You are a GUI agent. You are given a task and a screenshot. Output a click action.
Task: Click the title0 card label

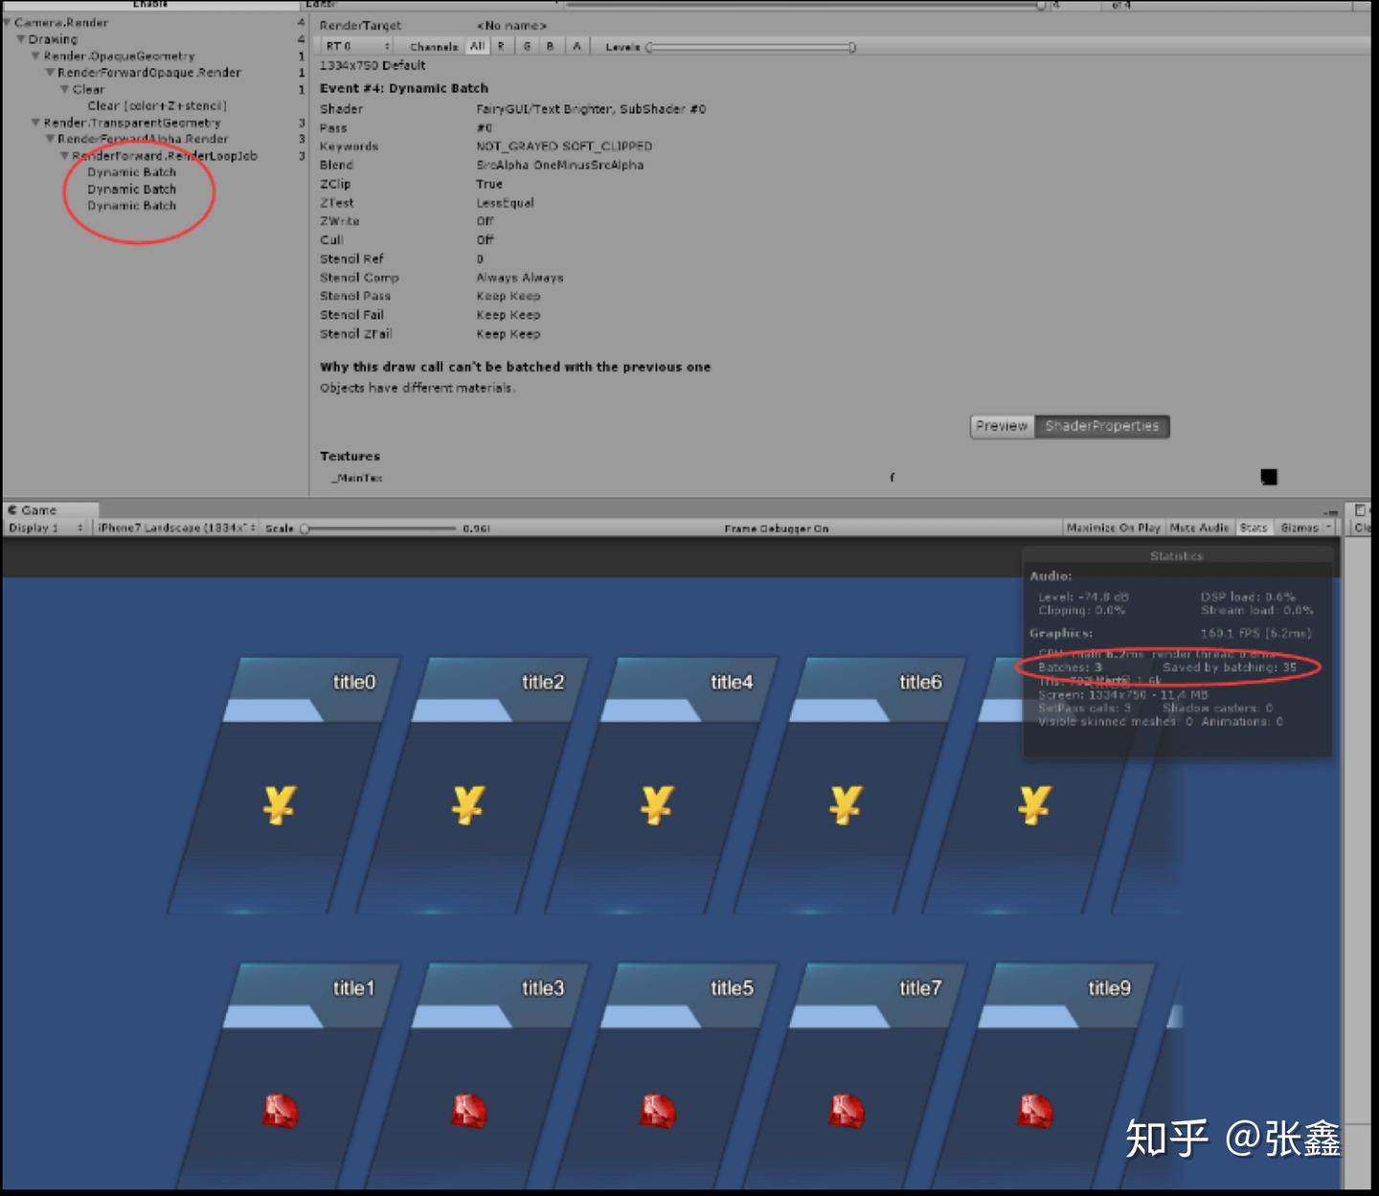[354, 682]
